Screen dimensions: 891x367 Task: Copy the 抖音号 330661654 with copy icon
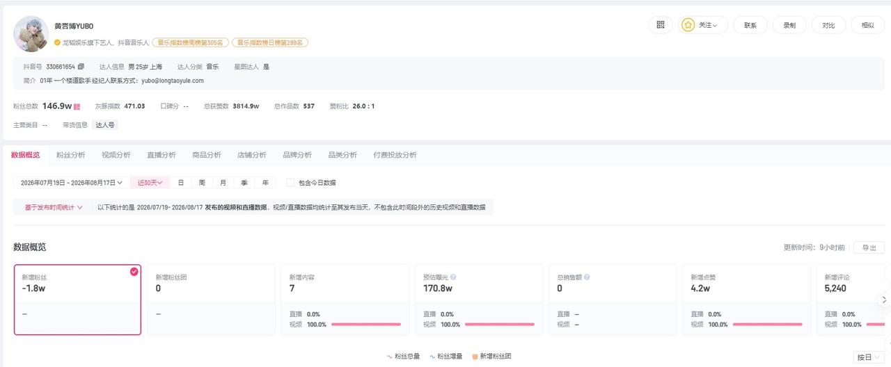(x=81, y=67)
